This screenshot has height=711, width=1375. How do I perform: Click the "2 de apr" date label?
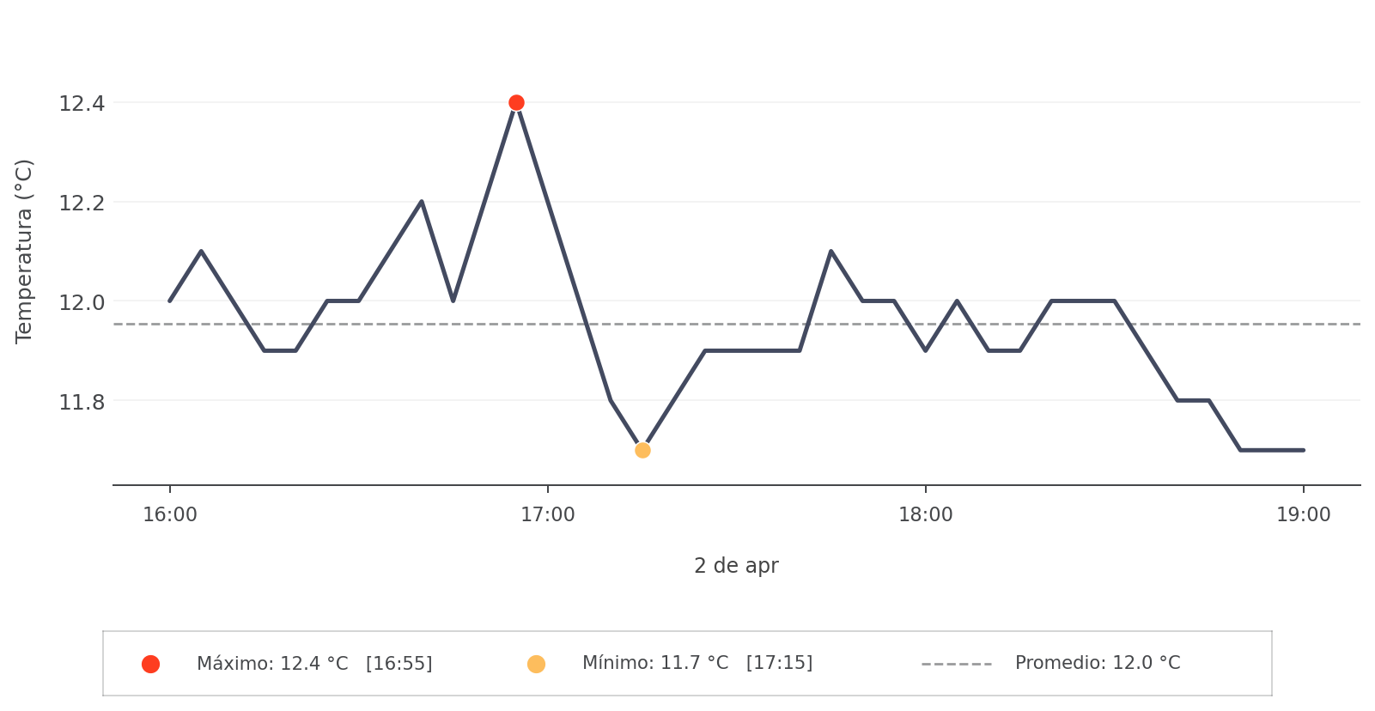tap(736, 566)
